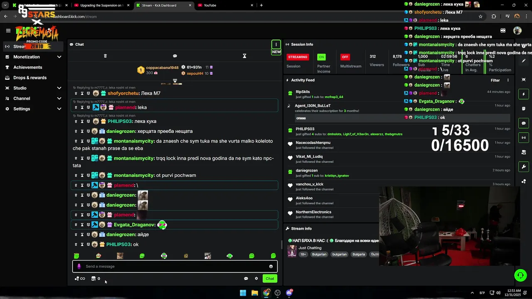Image resolution: width=532 pixels, height=299 pixels.
Task: Open chat settings gear icon
Action: (256, 279)
